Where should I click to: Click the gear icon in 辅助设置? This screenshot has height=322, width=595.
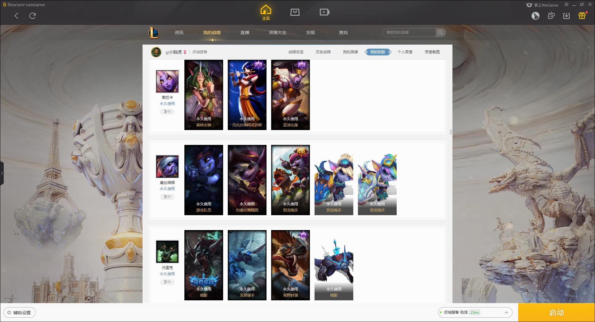(x=9, y=313)
